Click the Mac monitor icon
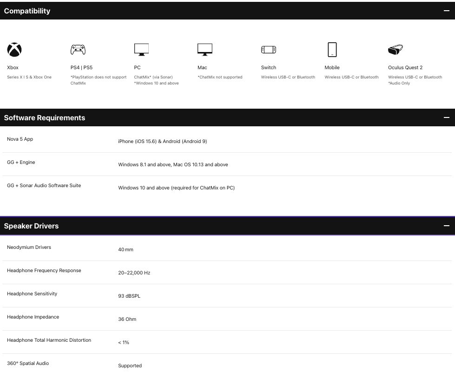This screenshot has width=455, height=378. pos(205,50)
